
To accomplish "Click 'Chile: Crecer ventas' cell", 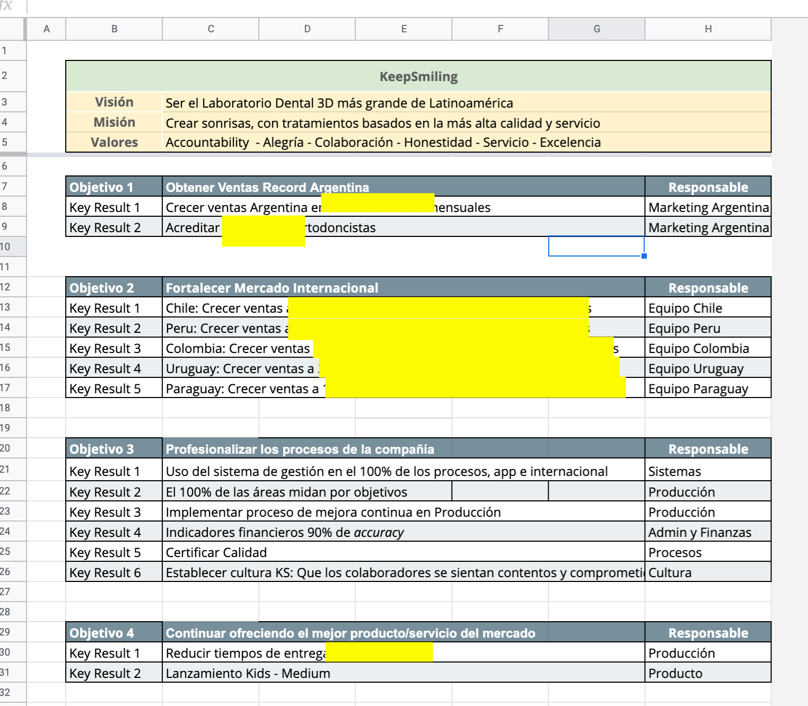I will pyautogui.click(x=403, y=307).
